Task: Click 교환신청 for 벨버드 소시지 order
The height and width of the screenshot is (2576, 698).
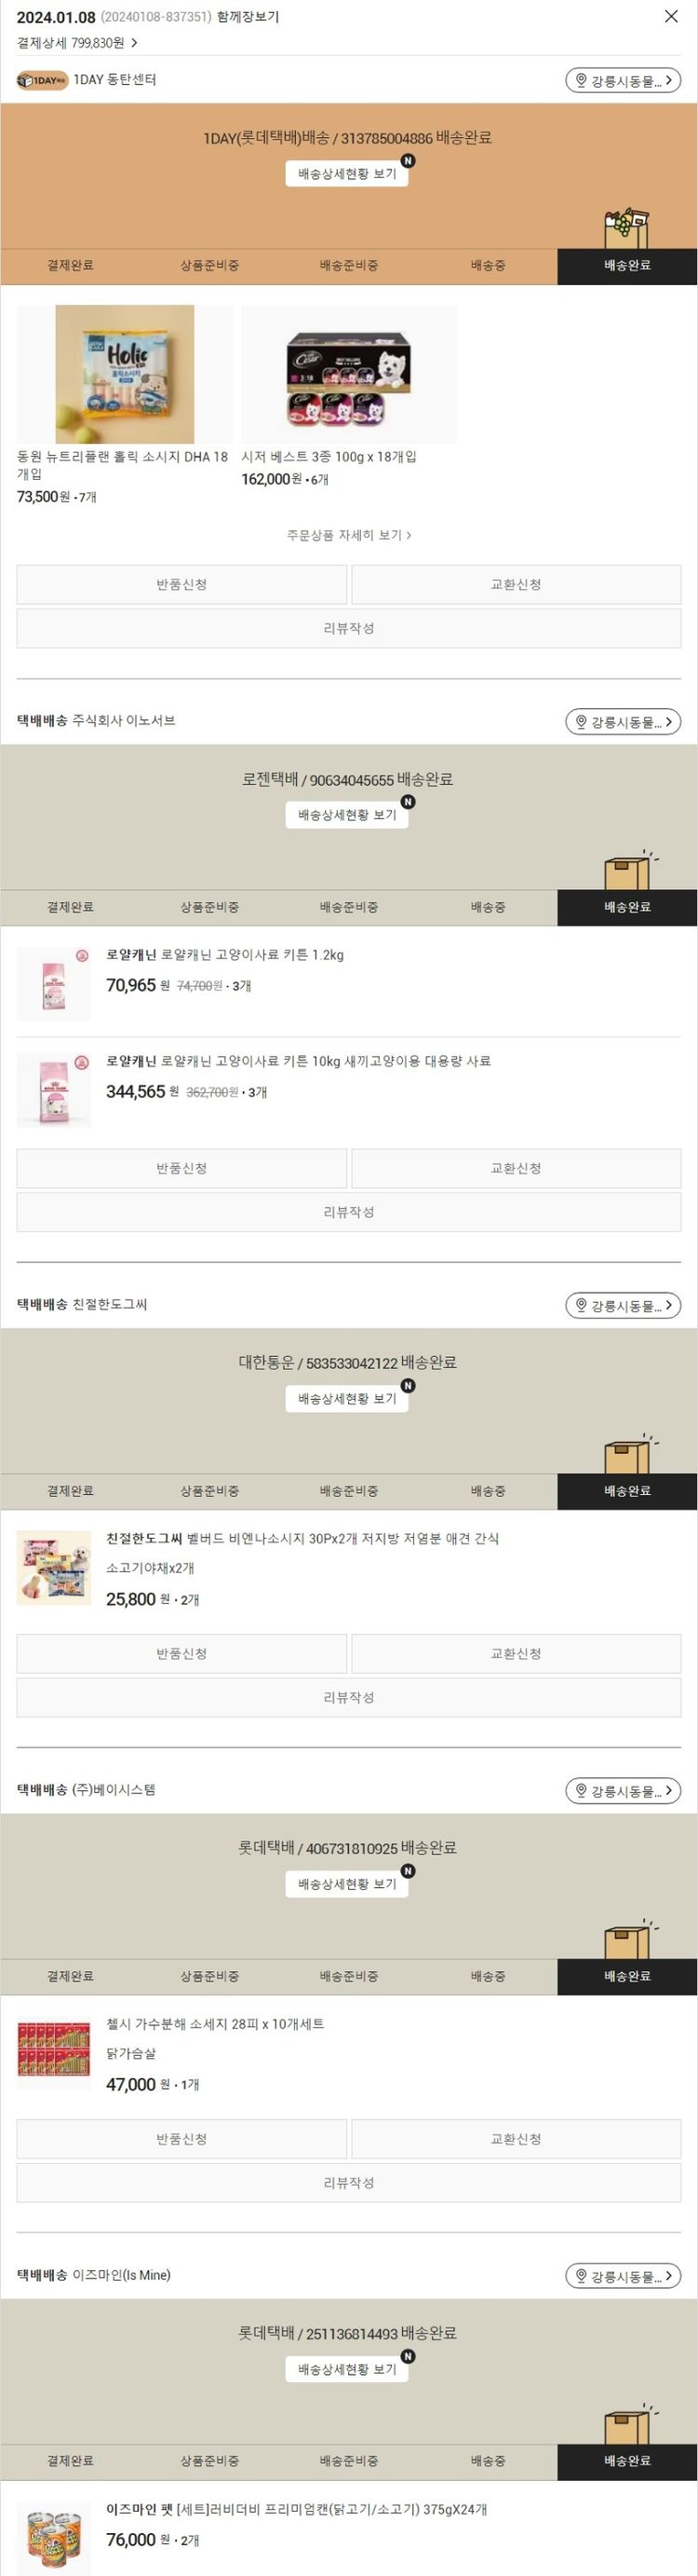Action: 517,1653
